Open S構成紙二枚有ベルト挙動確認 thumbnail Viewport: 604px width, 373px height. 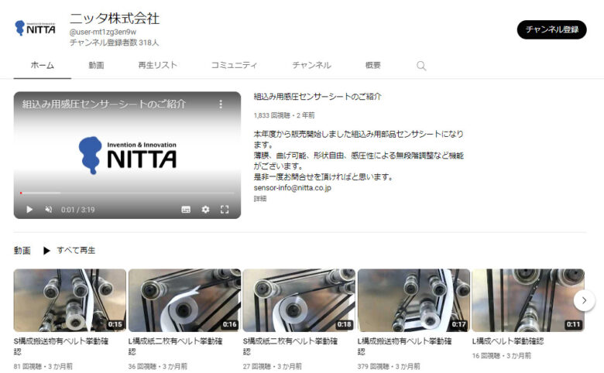tap(299, 300)
